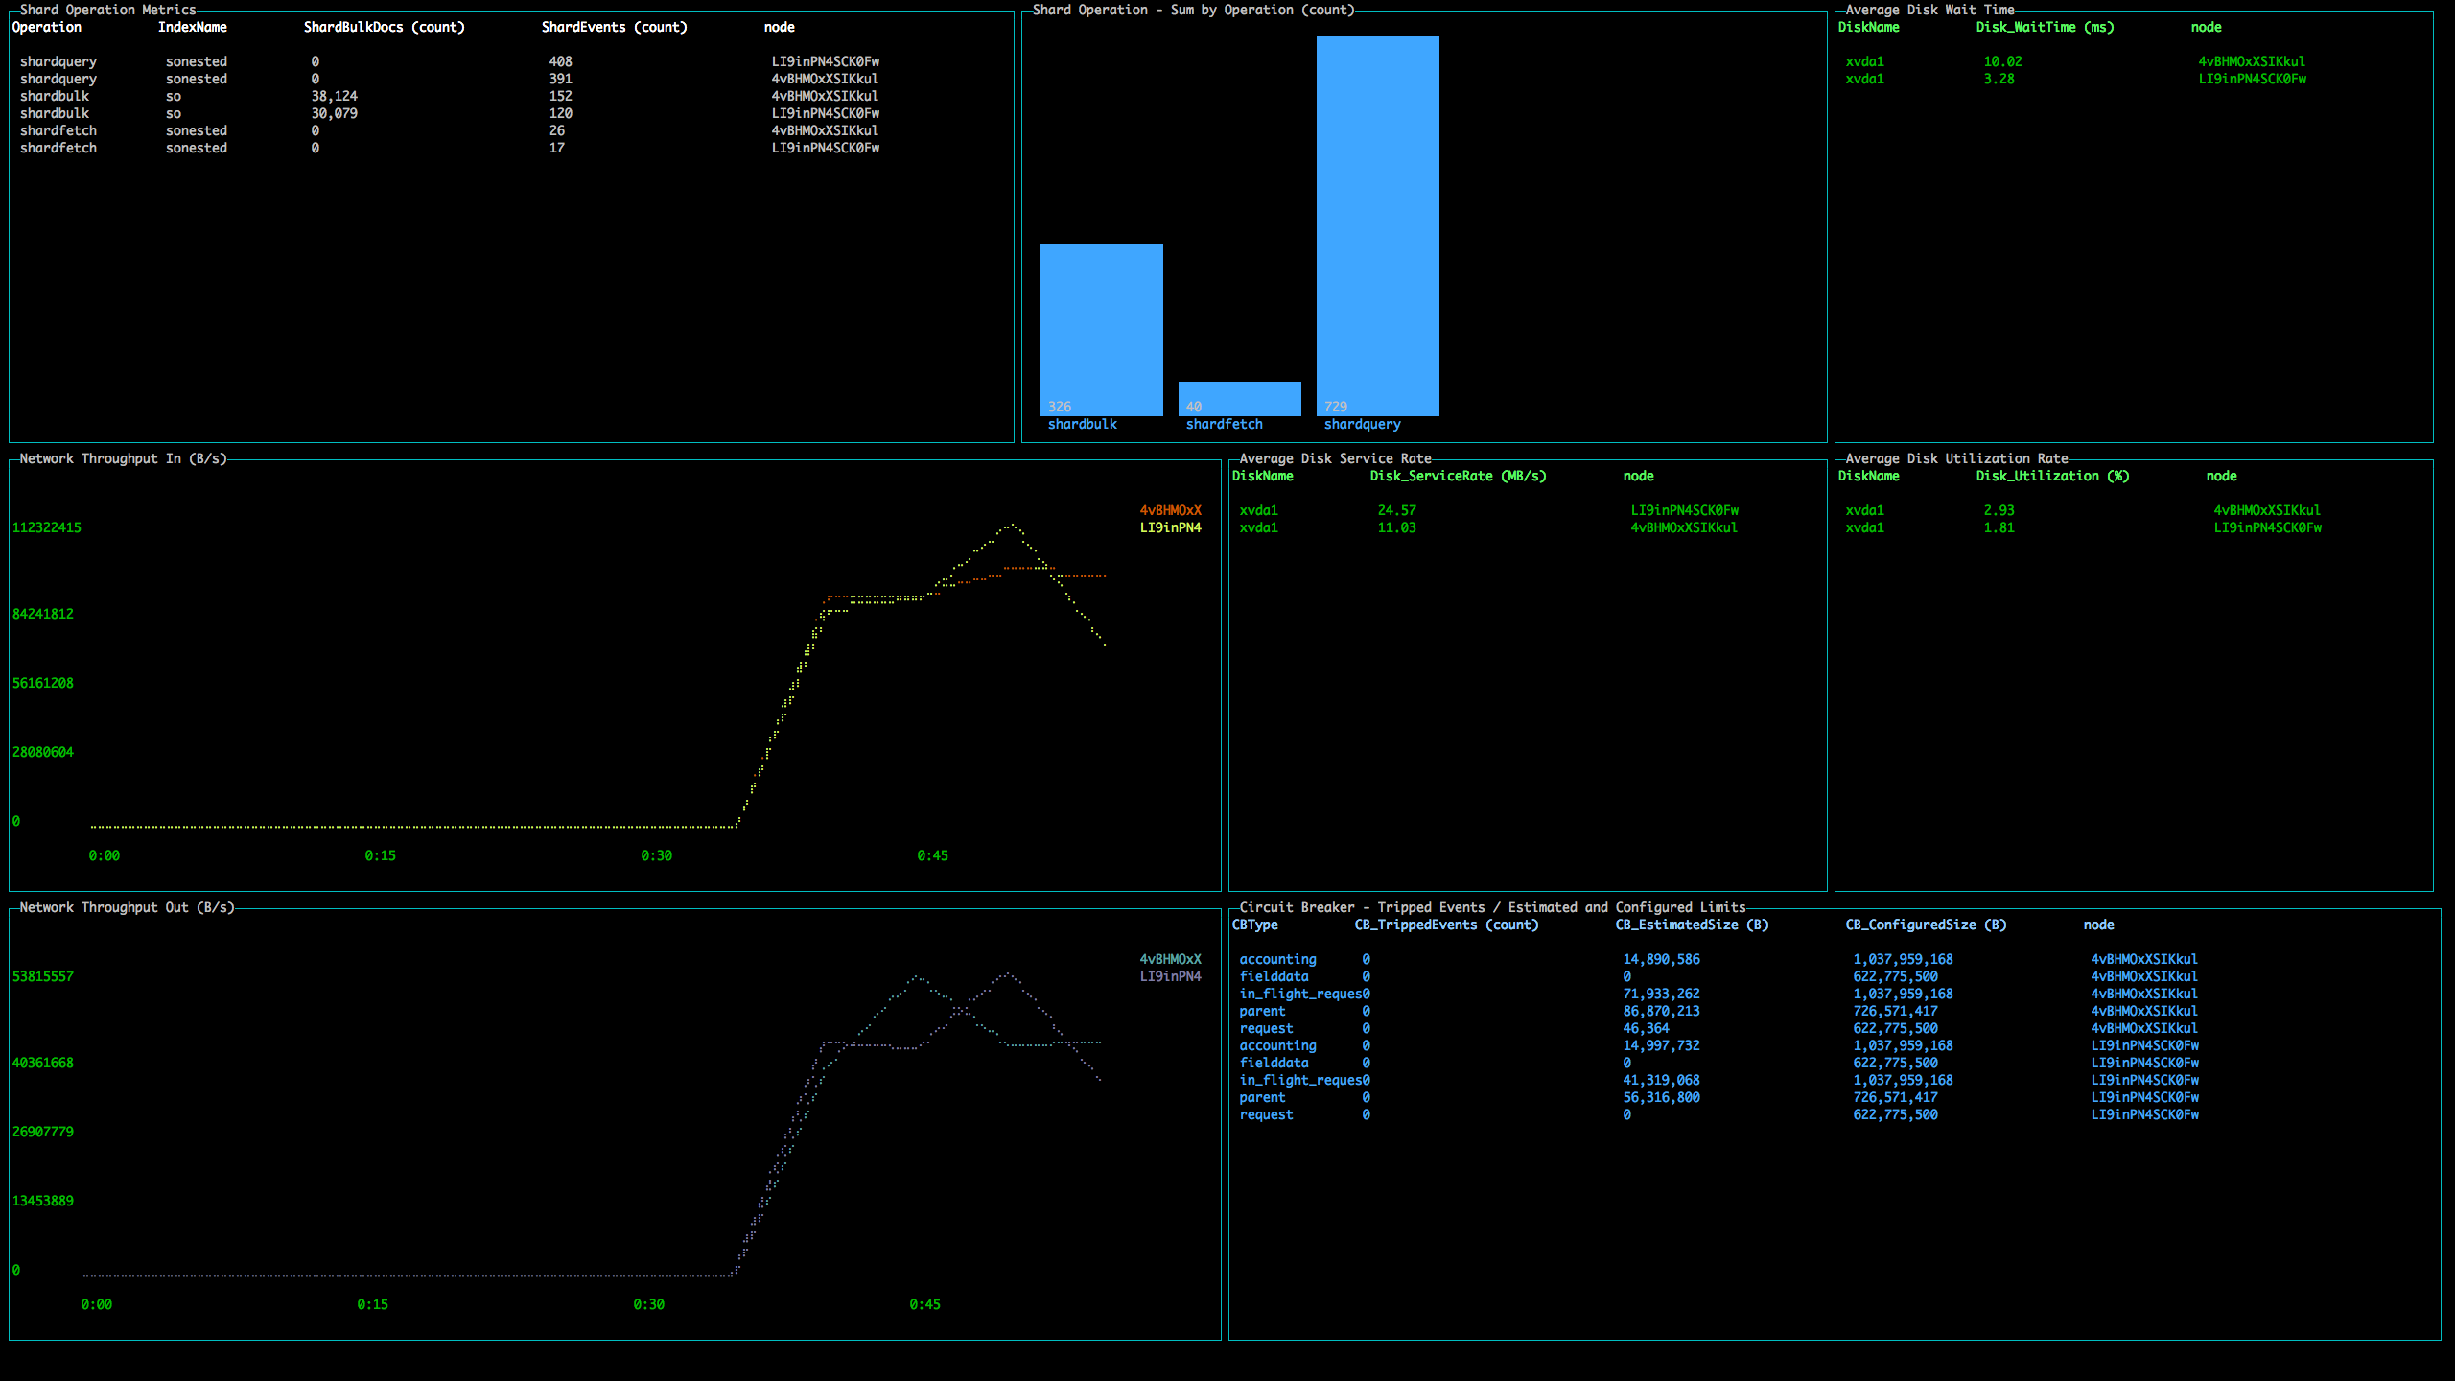Select the CB_ConfiguredSize (B) column header
This screenshot has width=2455, height=1381.
click(1926, 925)
